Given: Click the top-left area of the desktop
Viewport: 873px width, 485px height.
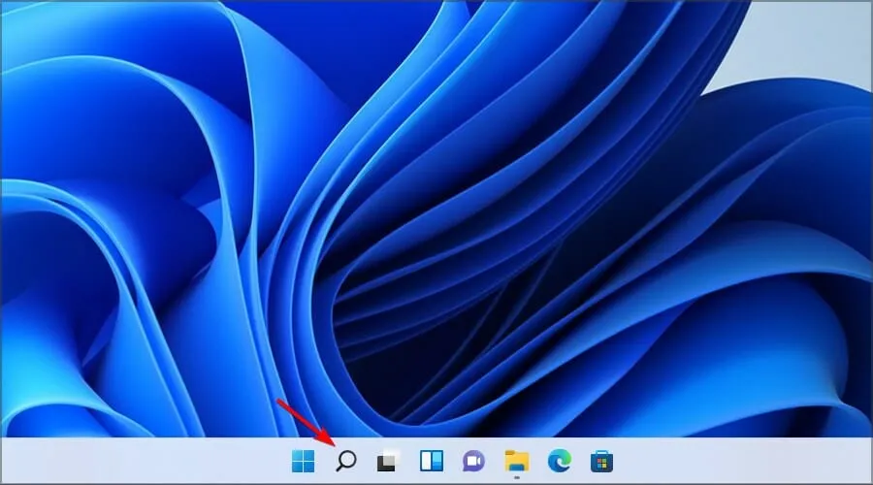Looking at the screenshot, I should [58, 48].
